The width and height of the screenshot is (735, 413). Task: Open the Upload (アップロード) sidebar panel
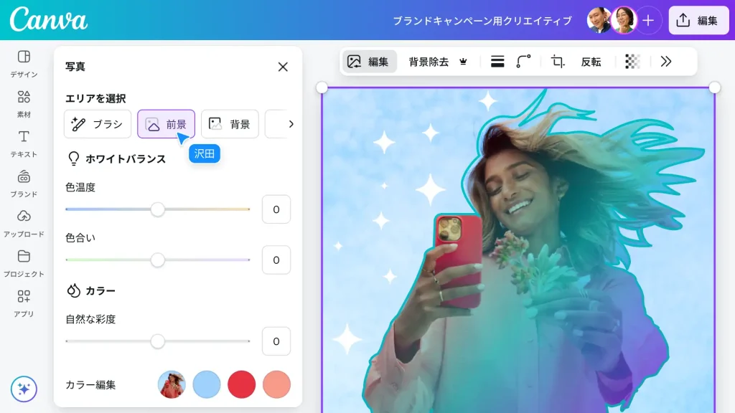(24, 222)
